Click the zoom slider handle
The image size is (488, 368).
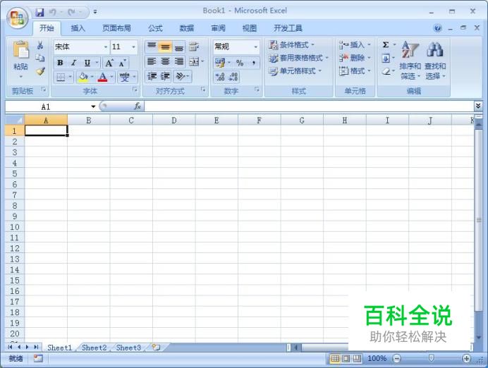(x=432, y=359)
